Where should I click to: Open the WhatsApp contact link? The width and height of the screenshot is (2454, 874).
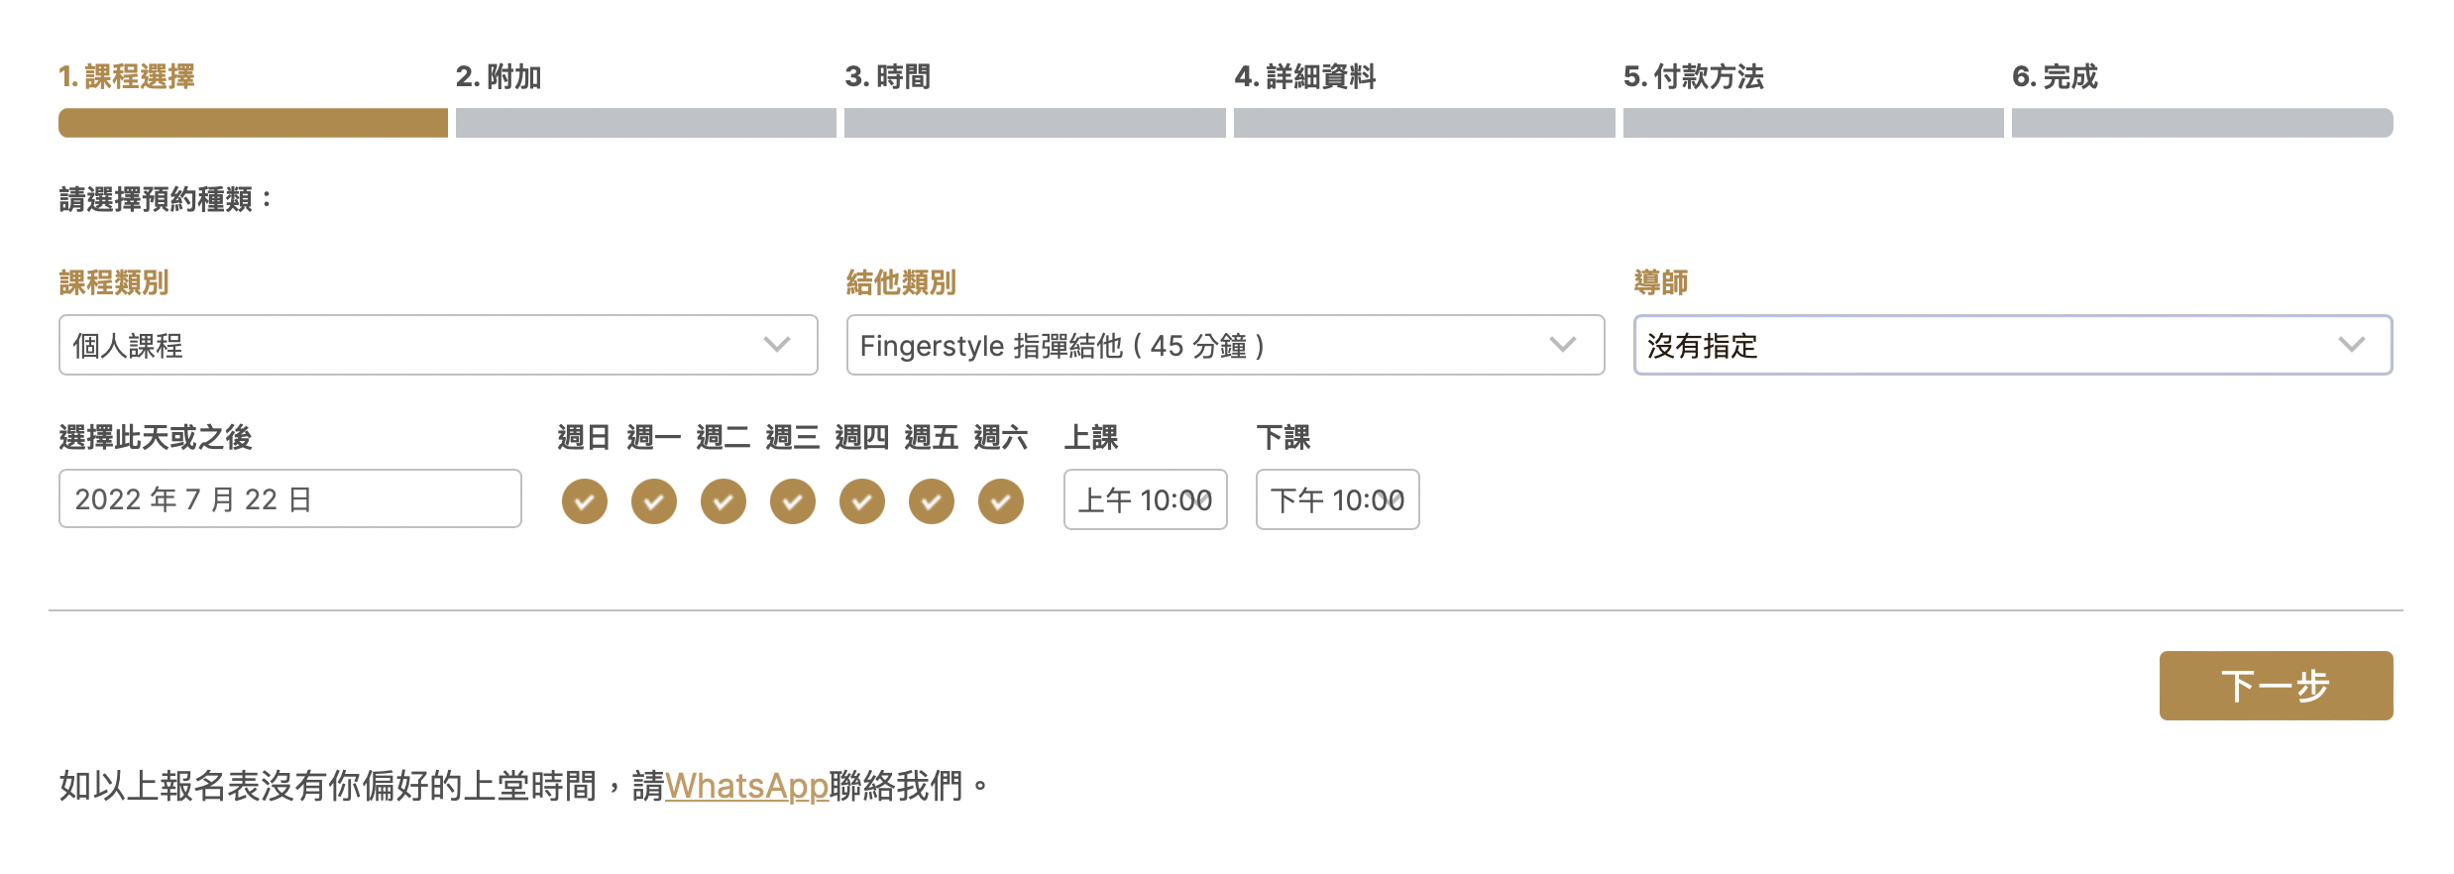[x=746, y=786]
